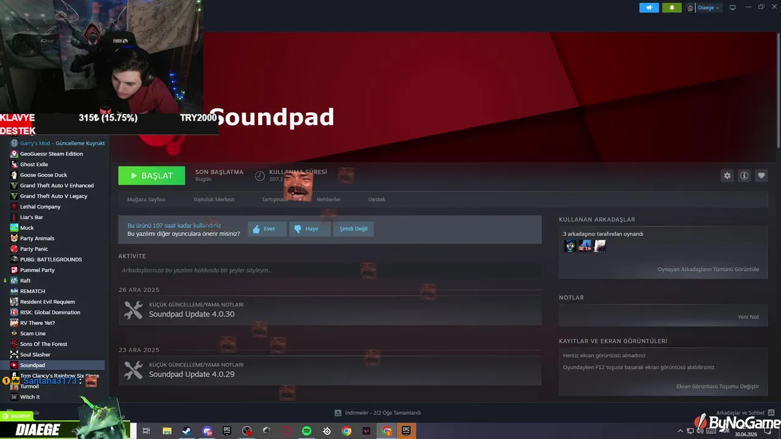Image resolution: width=781 pixels, height=439 pixels.
Task: Click the Diaege profile avatar
Action: click(x=691, y=8)
